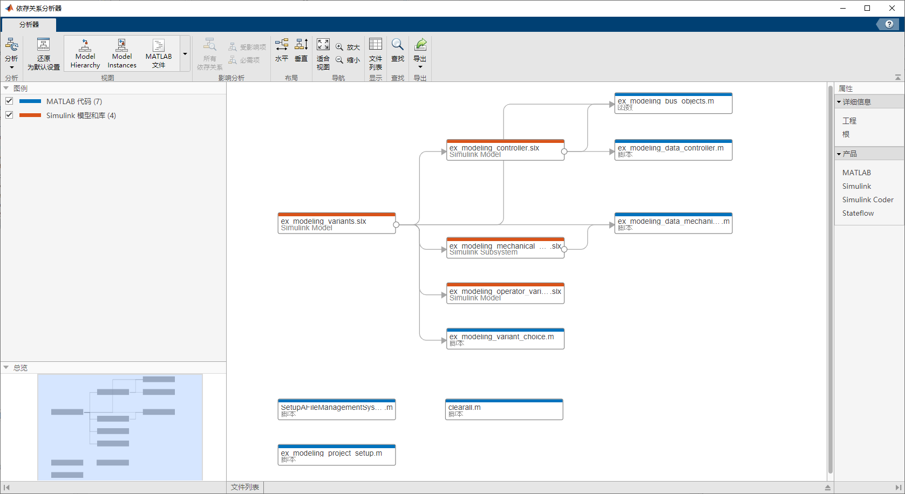Uncheck the MATLAB 代码 legend checkbox

(9, 101)
